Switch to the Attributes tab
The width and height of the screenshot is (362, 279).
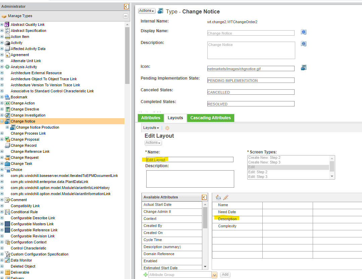tap(150, 118)
